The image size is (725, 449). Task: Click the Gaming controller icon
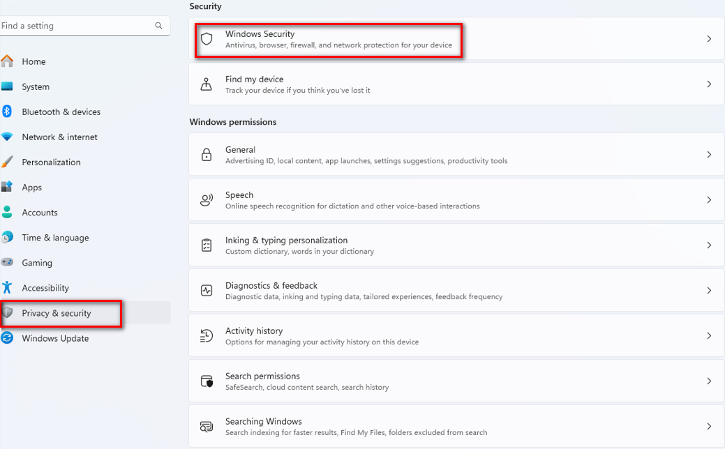click(x=7, y=262)
